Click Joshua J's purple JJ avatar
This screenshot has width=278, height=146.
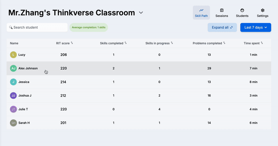click(13, 95)
